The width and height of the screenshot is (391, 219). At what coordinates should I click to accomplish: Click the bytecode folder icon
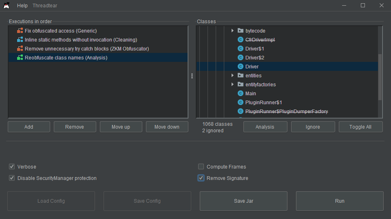click(241, 31)
